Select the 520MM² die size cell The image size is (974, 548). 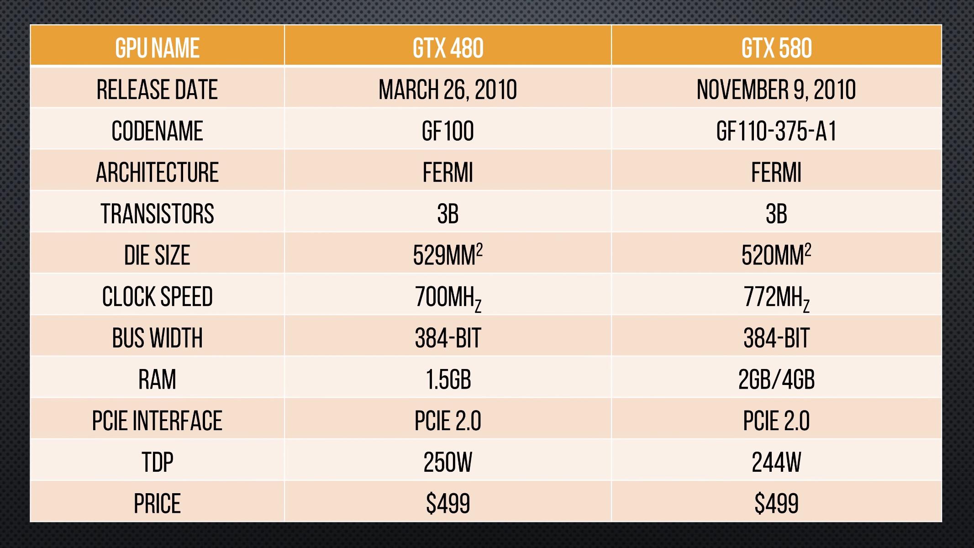pyautogui.click(x=776, y=255)
